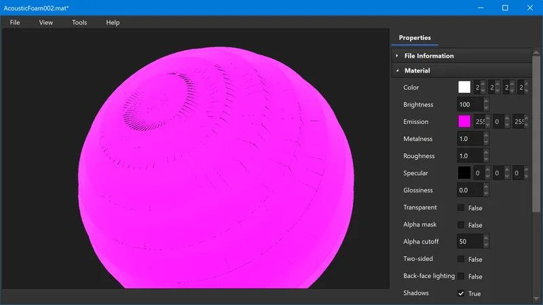Decrease the Glossiness value with down arrow
This screenshot has height=305, width=543.
point(486,193)
